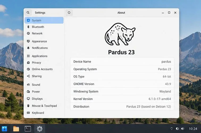Click the GNOME Version row label

click(84, 84)
